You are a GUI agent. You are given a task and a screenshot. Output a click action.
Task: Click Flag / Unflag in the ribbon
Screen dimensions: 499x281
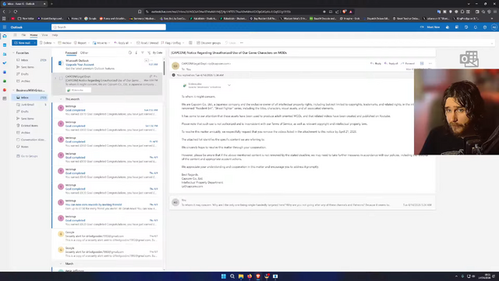point(172,43)
